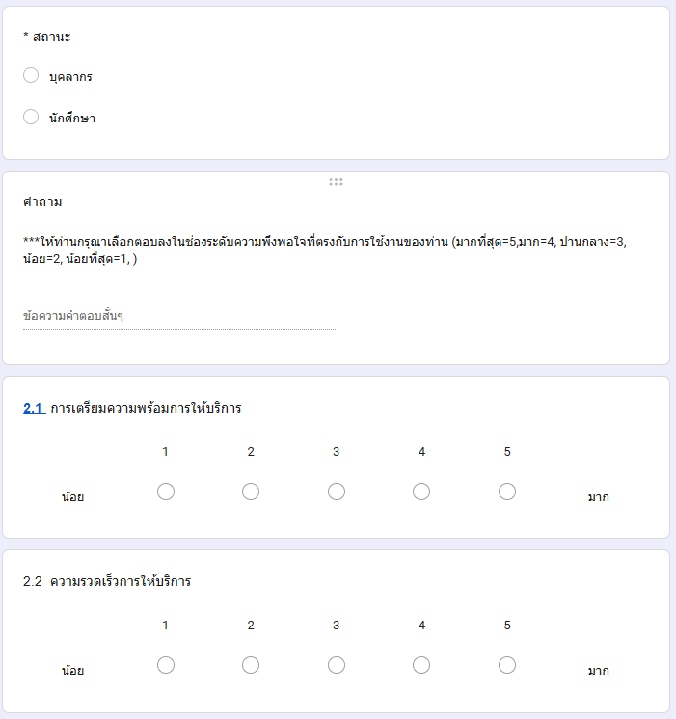Choose rating 2 for question 2.2
Image resolution: width=676 pixels, height=719 pixels.
251,665
